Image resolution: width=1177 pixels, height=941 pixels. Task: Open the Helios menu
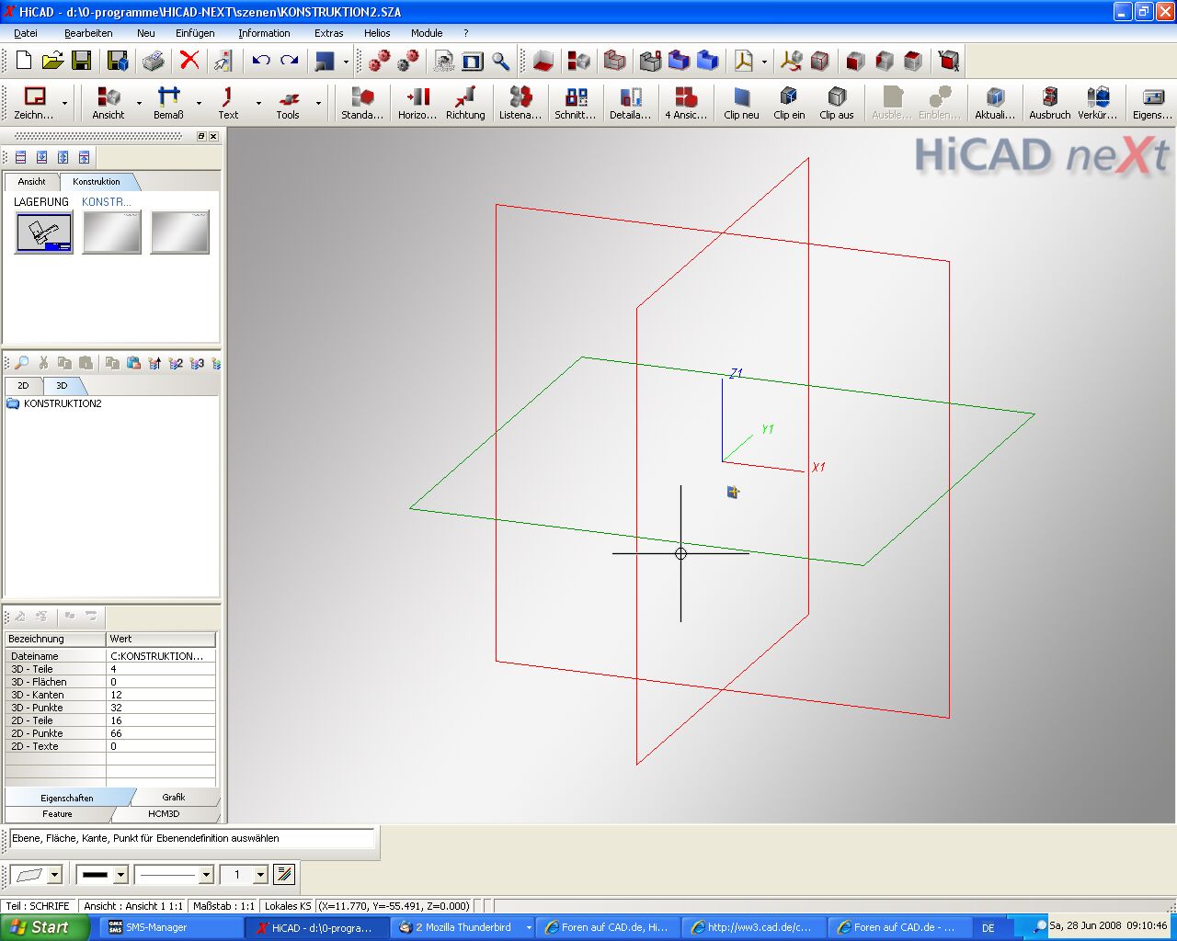click(x=377, y=33)
